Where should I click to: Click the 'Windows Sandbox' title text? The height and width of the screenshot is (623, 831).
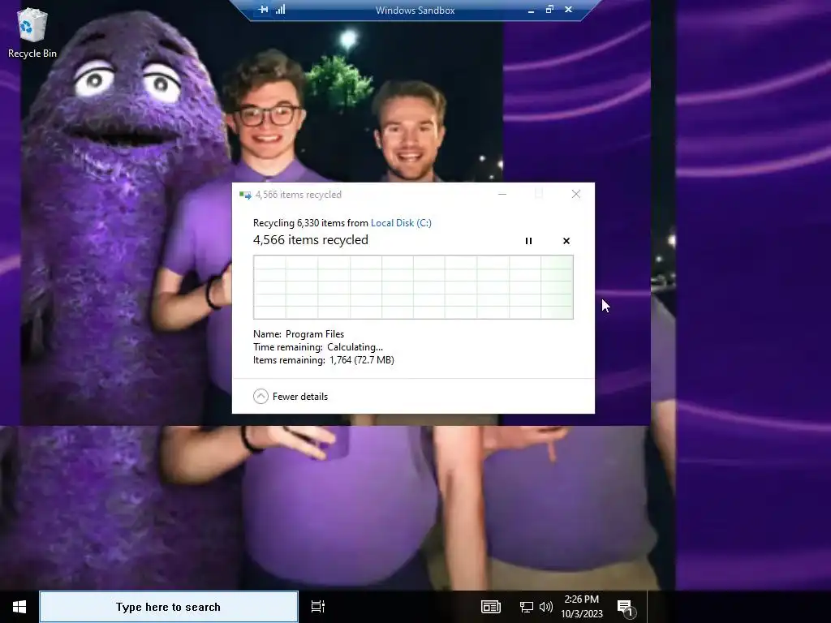click(415, 10)
